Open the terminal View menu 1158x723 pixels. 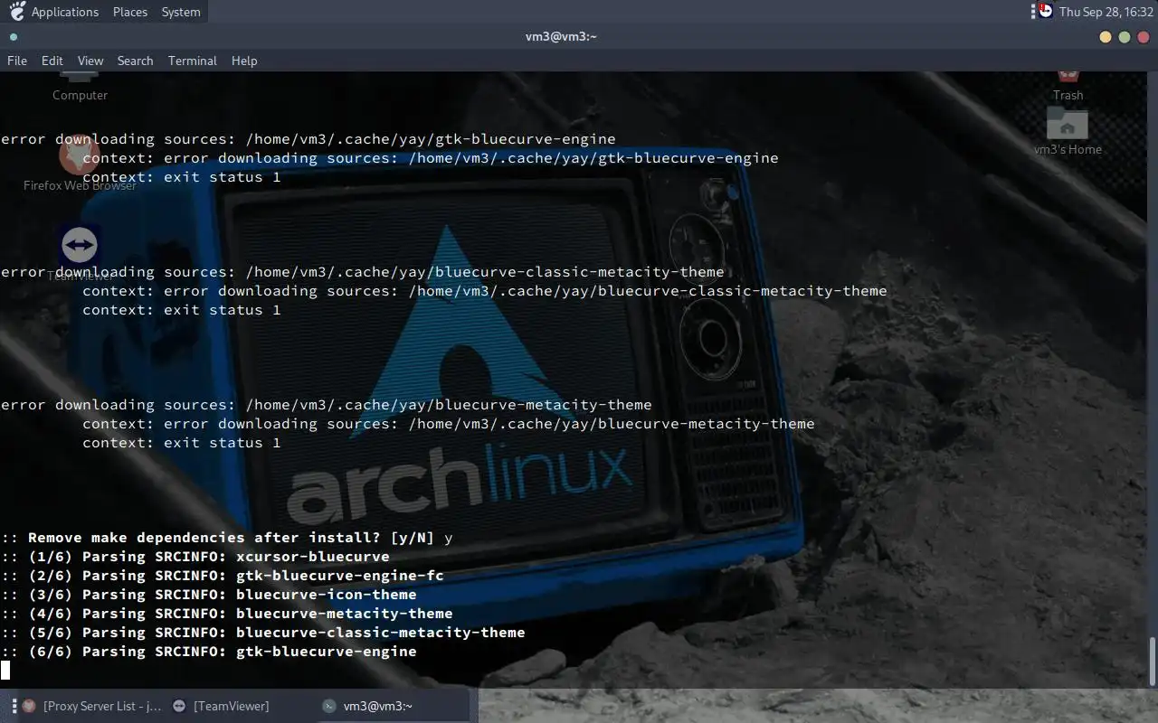90,61
